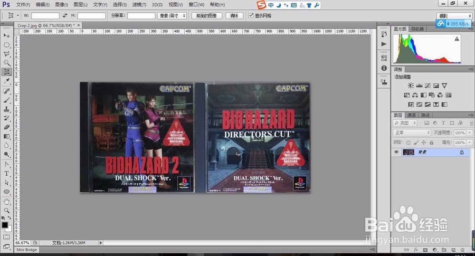Open crop tool preset picker arrow

[18, 16]
